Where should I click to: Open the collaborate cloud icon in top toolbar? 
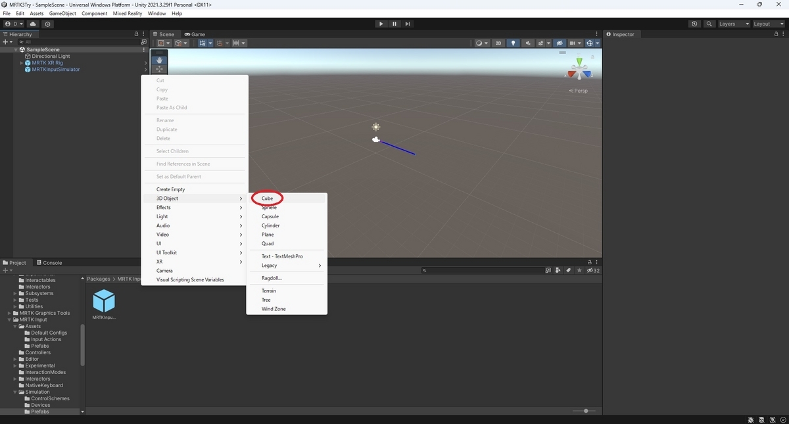[x=32, y=24]
